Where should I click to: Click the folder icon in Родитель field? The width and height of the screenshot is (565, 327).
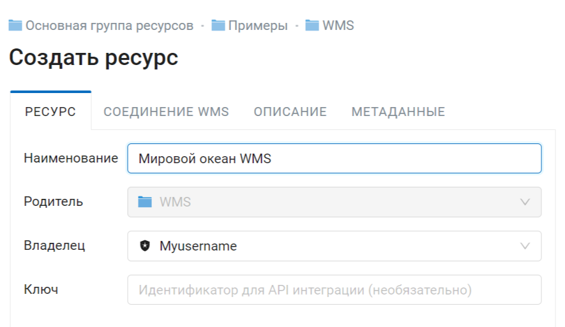pyautogui.click(x=145, y=202)
